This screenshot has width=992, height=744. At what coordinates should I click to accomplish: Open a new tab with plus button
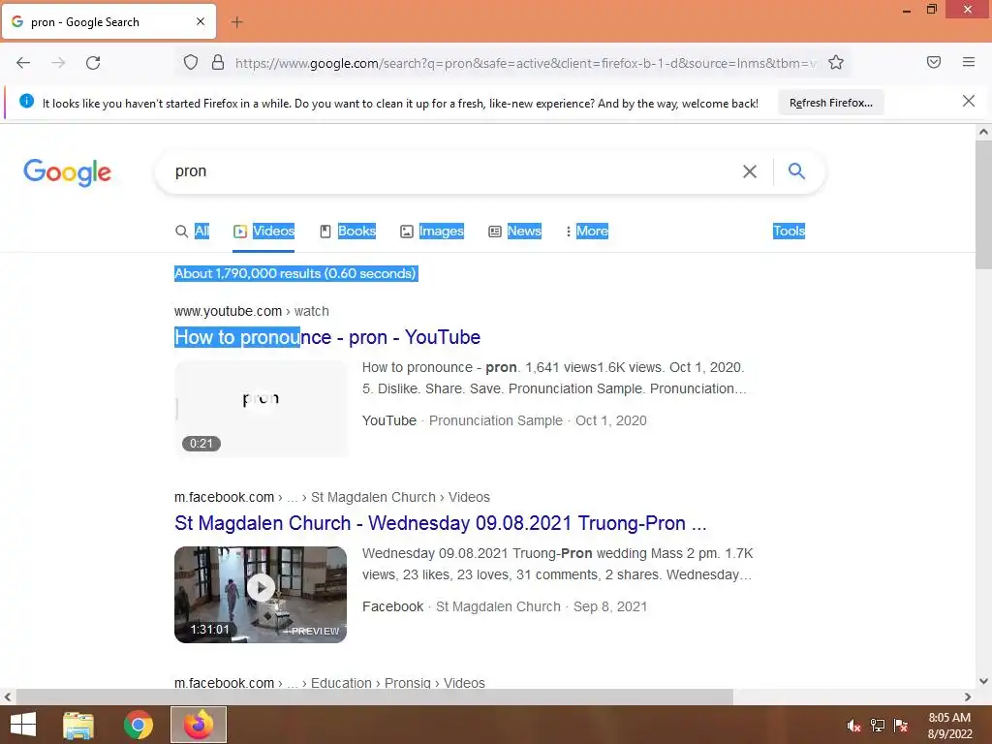coord(236,22)
